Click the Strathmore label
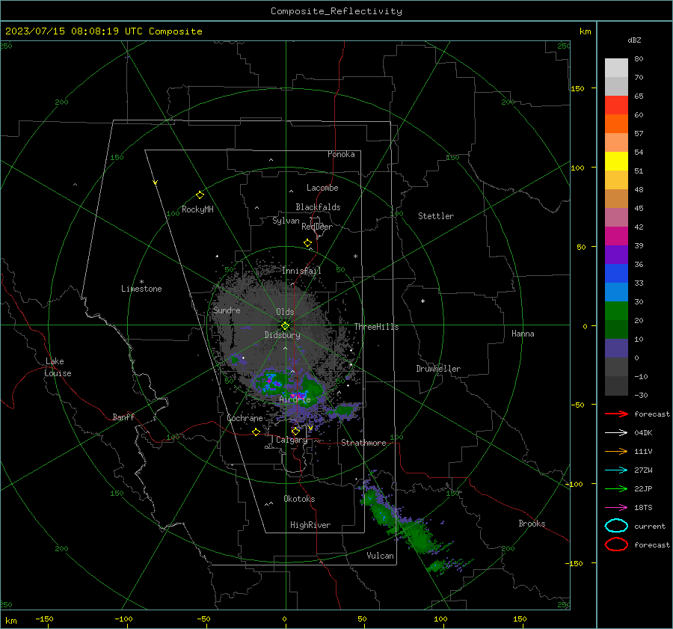This screenshot has height=629, width=673. pyautogui.click(x=363, y=443)
